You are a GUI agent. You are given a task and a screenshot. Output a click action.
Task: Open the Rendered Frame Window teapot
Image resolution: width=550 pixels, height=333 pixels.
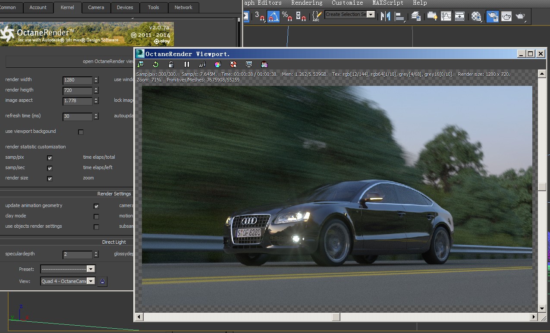506,16
